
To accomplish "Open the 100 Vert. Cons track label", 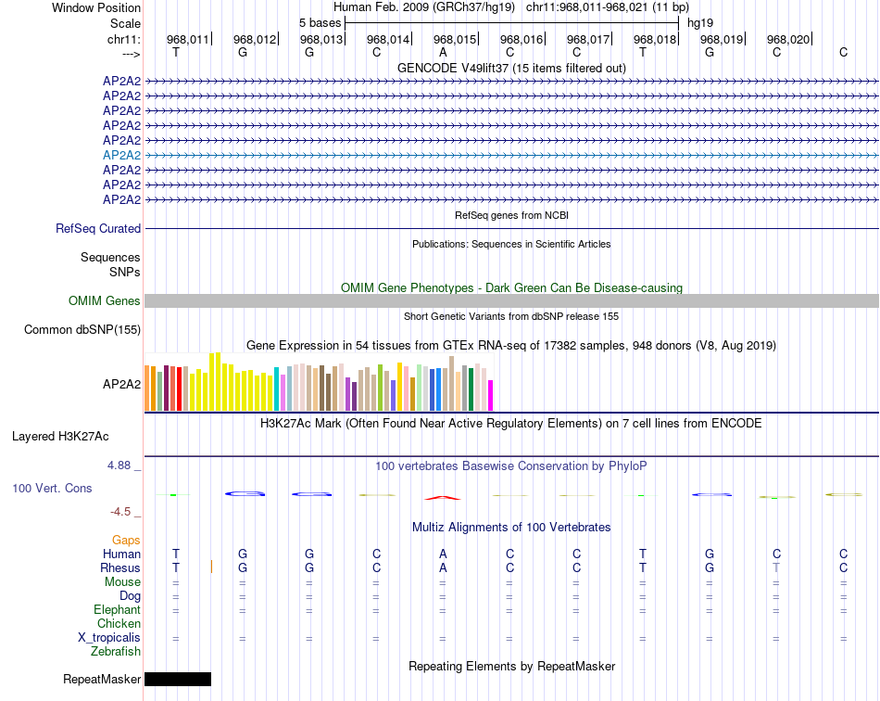I will [x=52, y=488].
